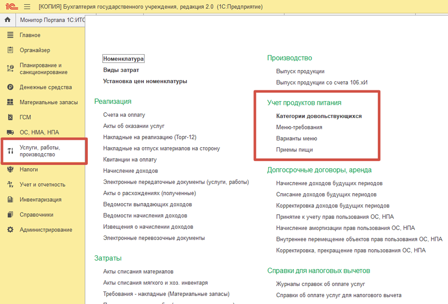This screenshot has width=448, height=304.
Task: Open the Денежные средства section
Action: coord(46,87)
